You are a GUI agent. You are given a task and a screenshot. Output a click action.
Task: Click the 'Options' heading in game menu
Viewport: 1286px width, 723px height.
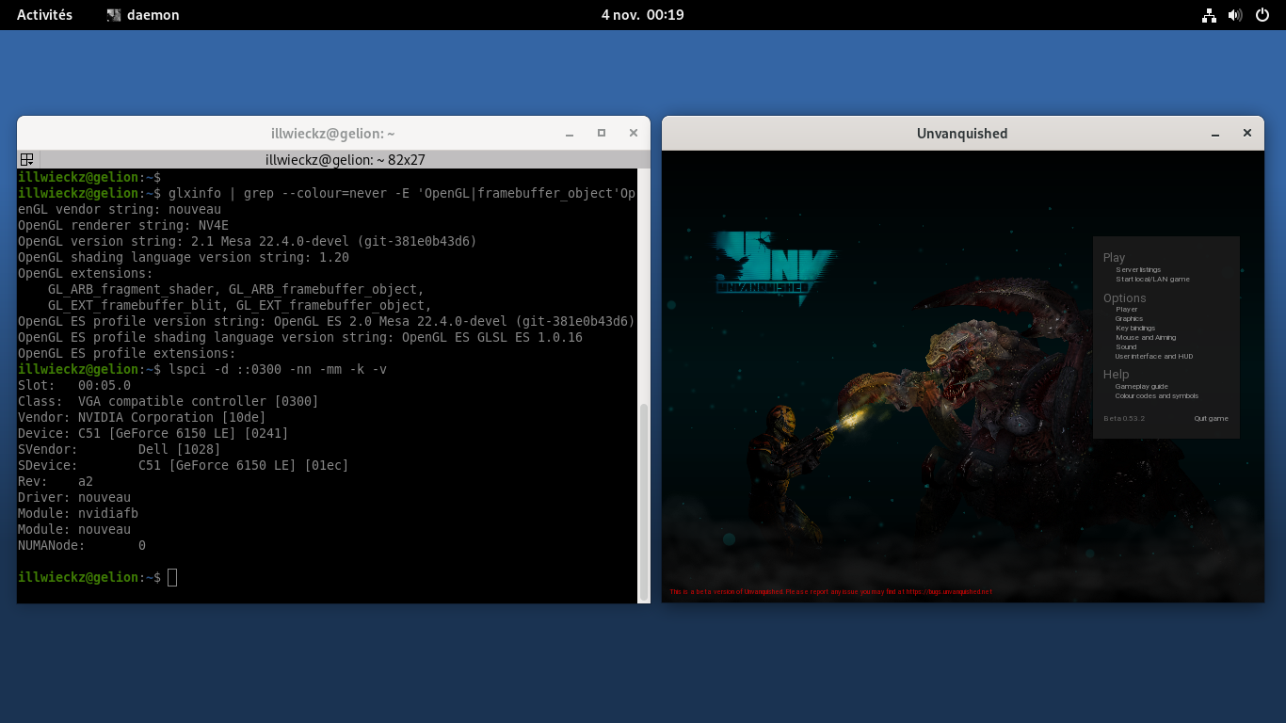tap(1125, 298)
